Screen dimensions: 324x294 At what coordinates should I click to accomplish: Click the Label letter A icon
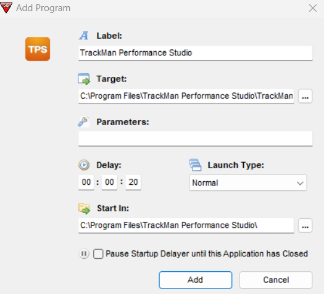click(x=84, y=36)
